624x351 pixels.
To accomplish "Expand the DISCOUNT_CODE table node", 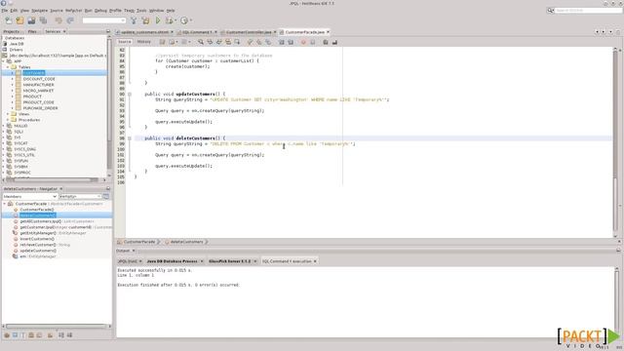I will tap(13, 79).
